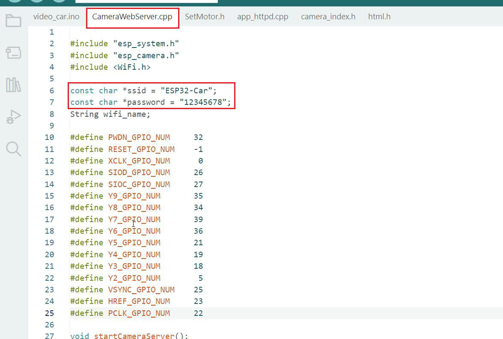
Task: Open the Sketchbook folder icon in sidebar
Action: [13, 21]
